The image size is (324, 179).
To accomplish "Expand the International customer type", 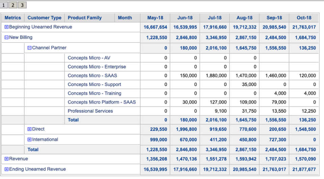I will click(29, 140).
